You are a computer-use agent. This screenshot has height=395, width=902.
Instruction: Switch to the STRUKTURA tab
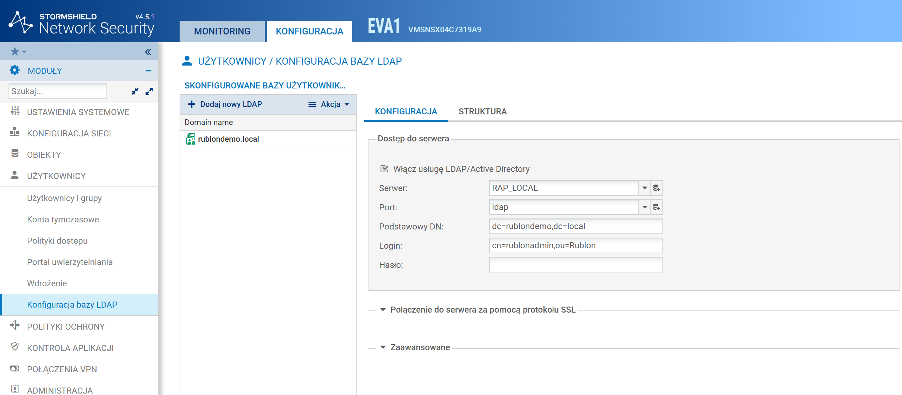pyautogui.click(x=482, y=112)
